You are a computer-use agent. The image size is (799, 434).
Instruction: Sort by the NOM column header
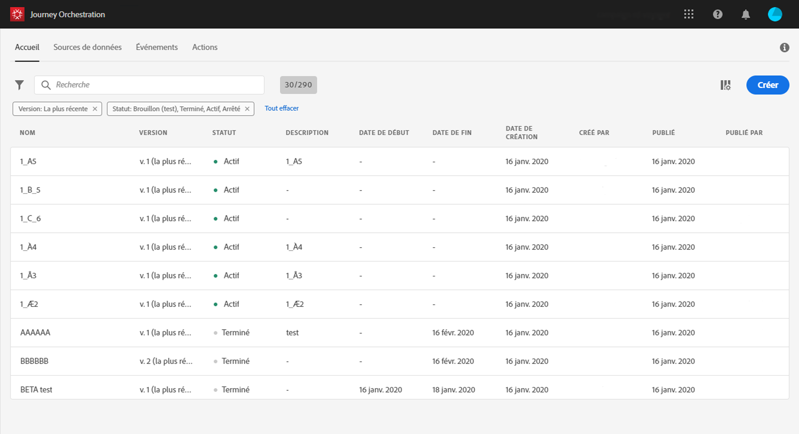(x=28, y=133)
